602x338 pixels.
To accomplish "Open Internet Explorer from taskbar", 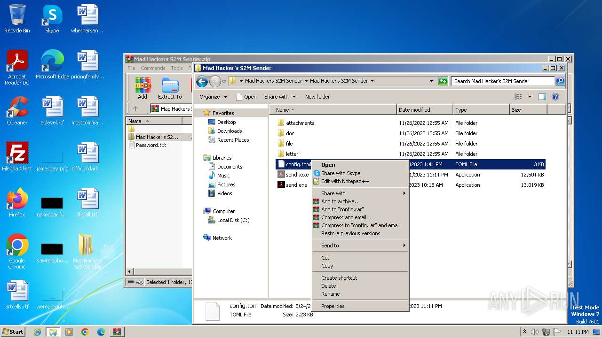I will [x=37, y=332].
